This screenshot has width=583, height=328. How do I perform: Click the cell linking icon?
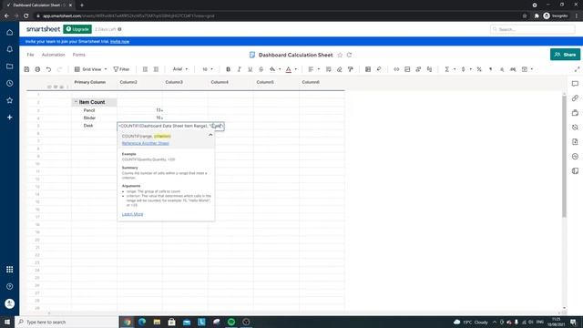(x=418, y=69)
